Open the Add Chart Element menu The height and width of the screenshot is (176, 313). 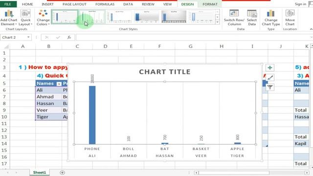point(9,18)
